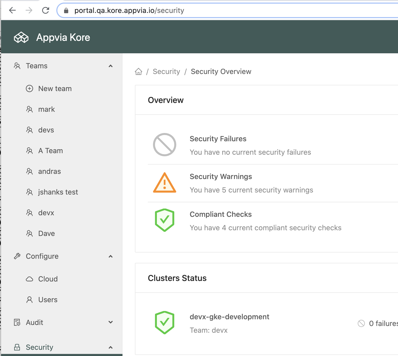Click the devx-gke-development cluster shield icon

coord(165,323)
